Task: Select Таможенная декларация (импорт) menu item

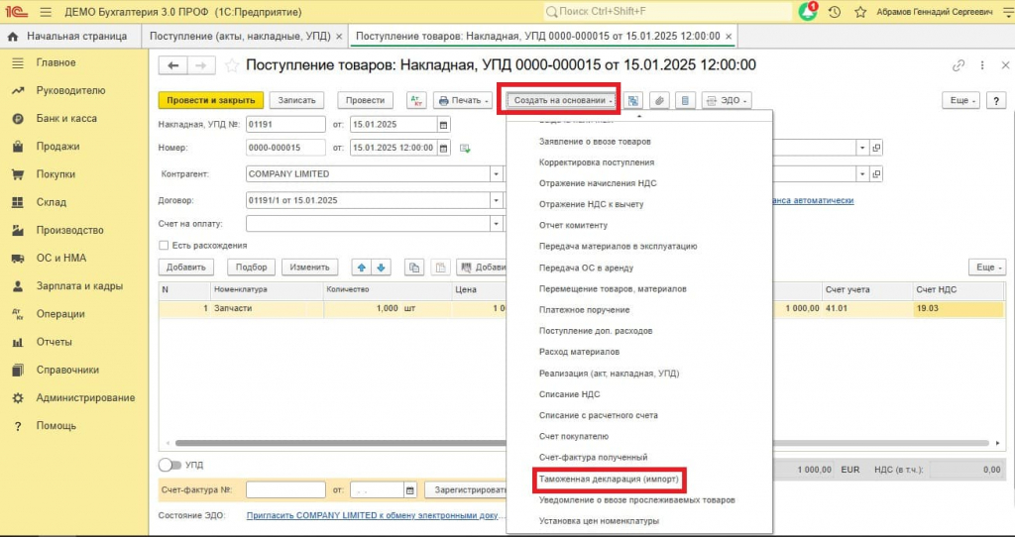Action: pos(609,480)
